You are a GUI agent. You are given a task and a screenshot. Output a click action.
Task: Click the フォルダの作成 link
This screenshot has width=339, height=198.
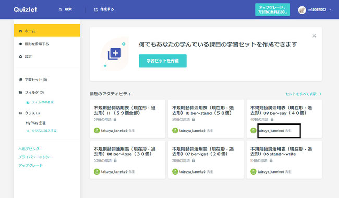43,102
